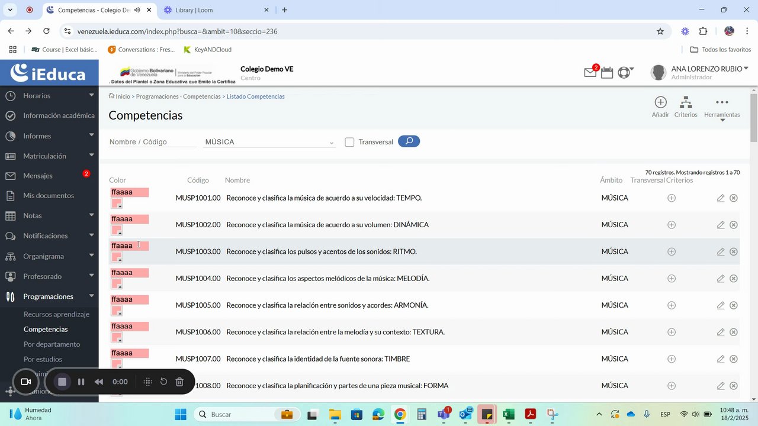758x426 pixels.
Task: Go to Por estudios submenu link
Action: 43,359
